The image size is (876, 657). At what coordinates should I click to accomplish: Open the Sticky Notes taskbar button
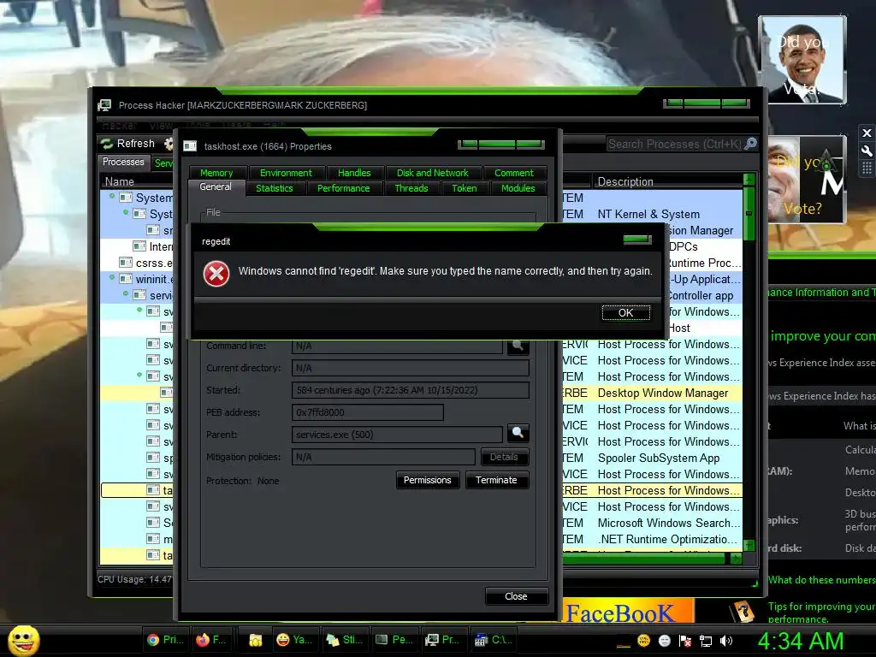(344, 640)
